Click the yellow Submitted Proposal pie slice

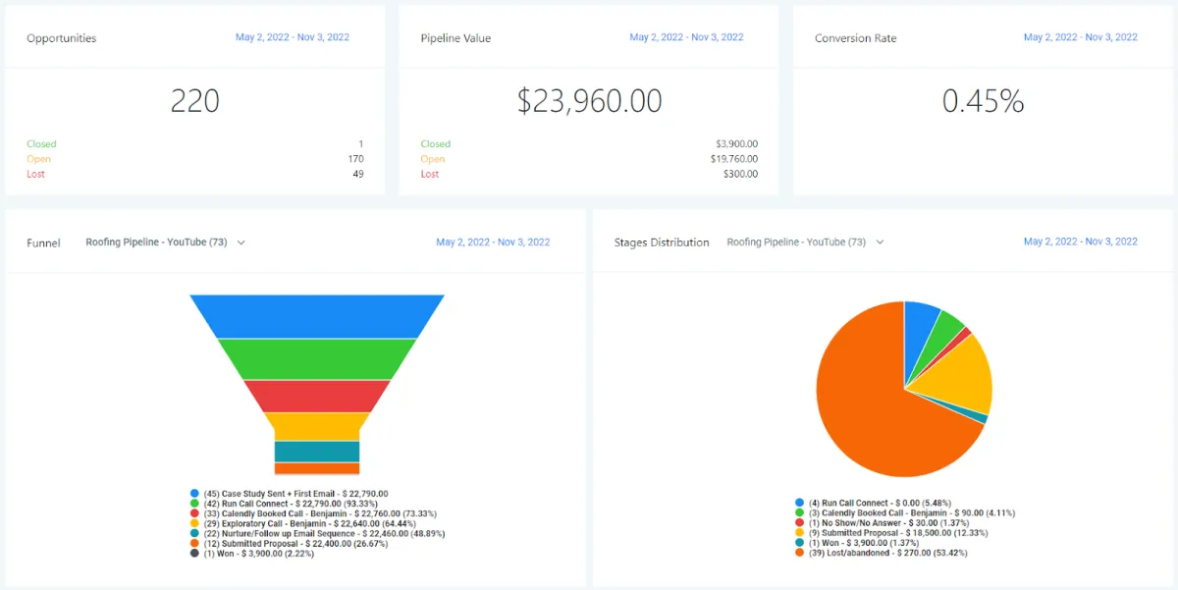pos(957,378)
